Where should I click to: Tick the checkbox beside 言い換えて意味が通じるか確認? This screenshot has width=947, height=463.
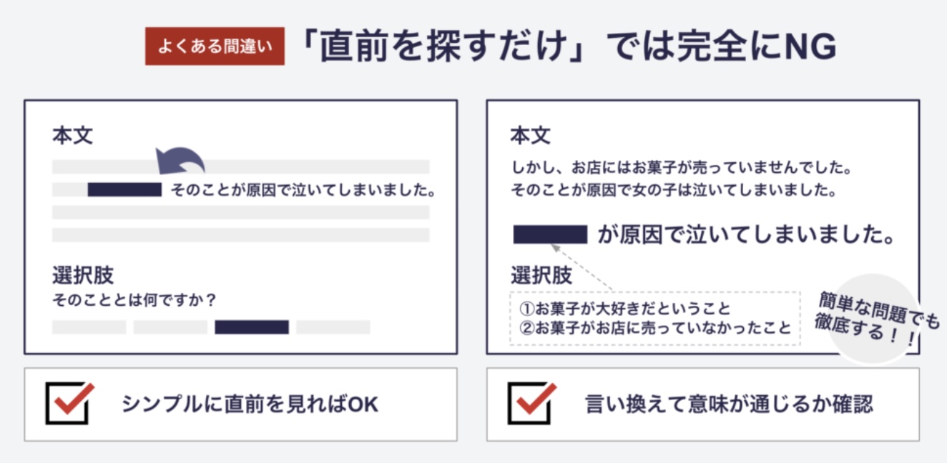click(x=531, y=404)
